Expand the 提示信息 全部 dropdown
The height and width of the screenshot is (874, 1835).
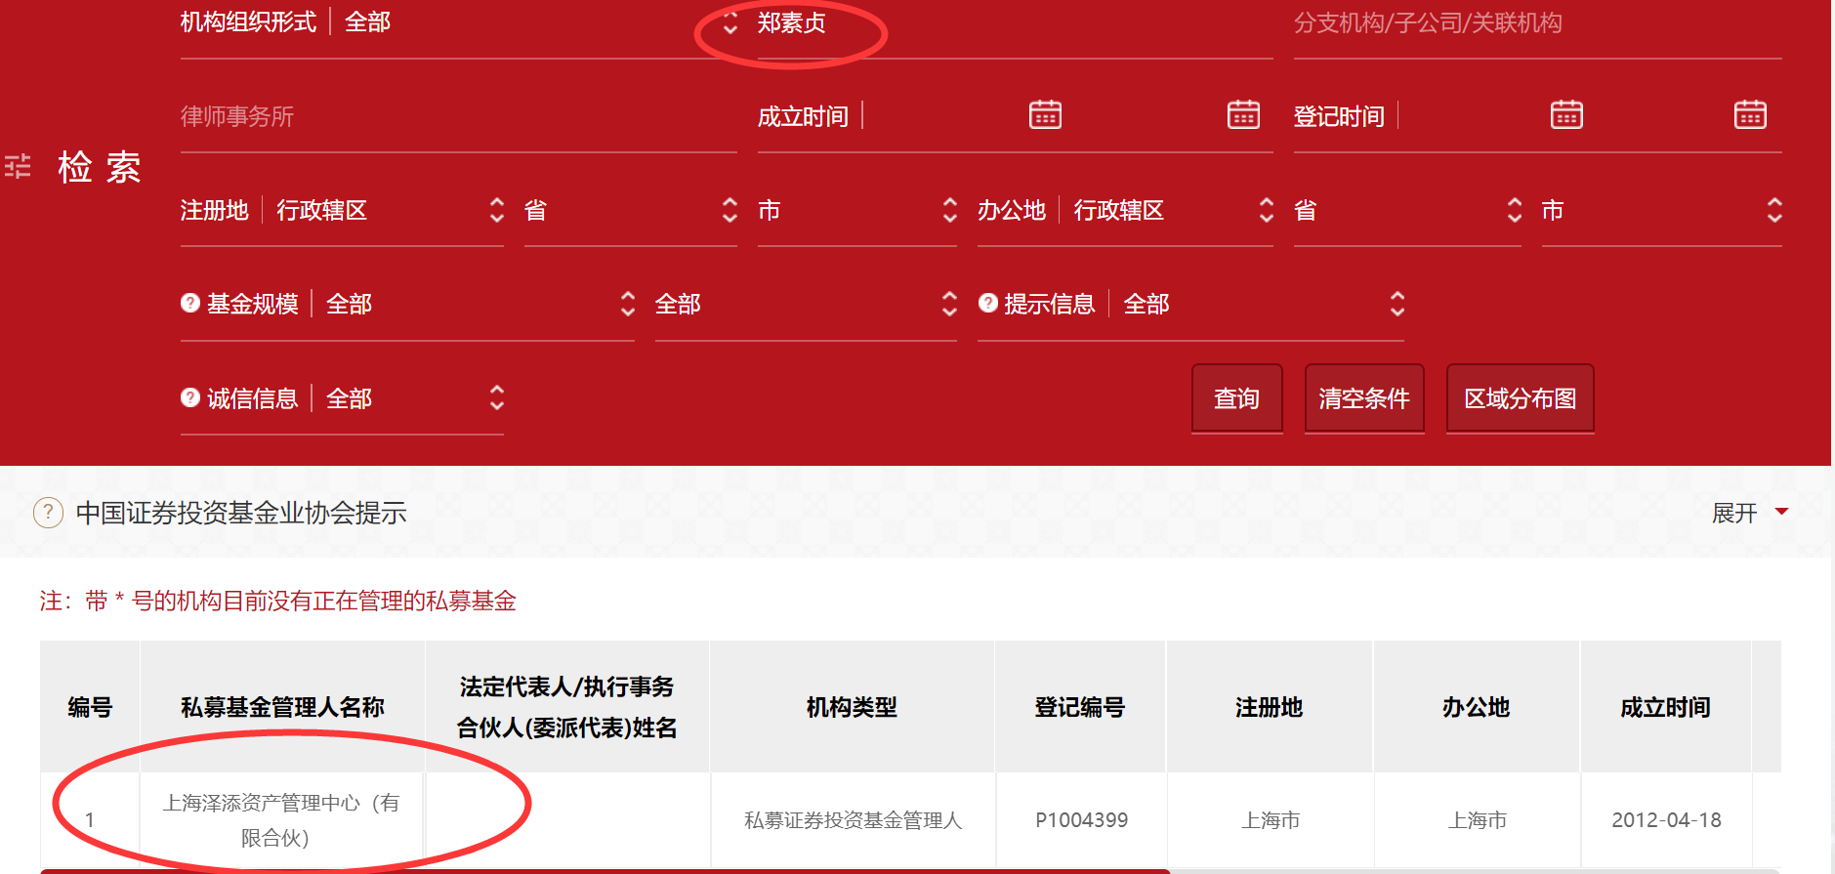point(1262,304)
